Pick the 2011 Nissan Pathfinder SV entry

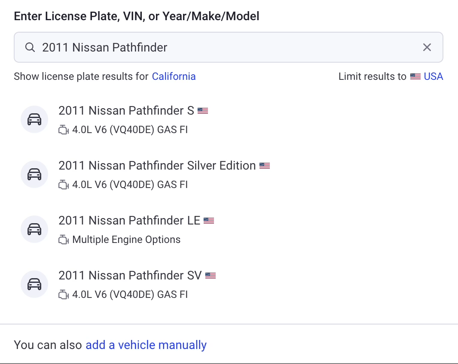(x=131, y=275)
